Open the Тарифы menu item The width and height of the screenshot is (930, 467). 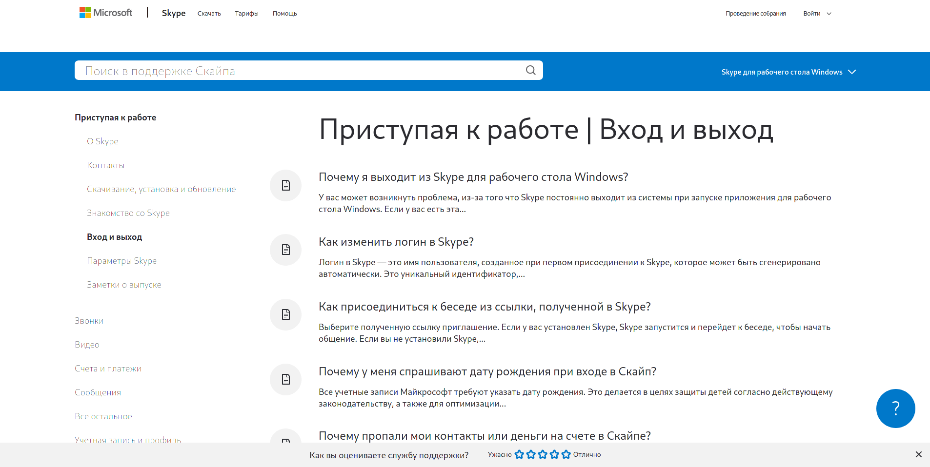(246, 14)
